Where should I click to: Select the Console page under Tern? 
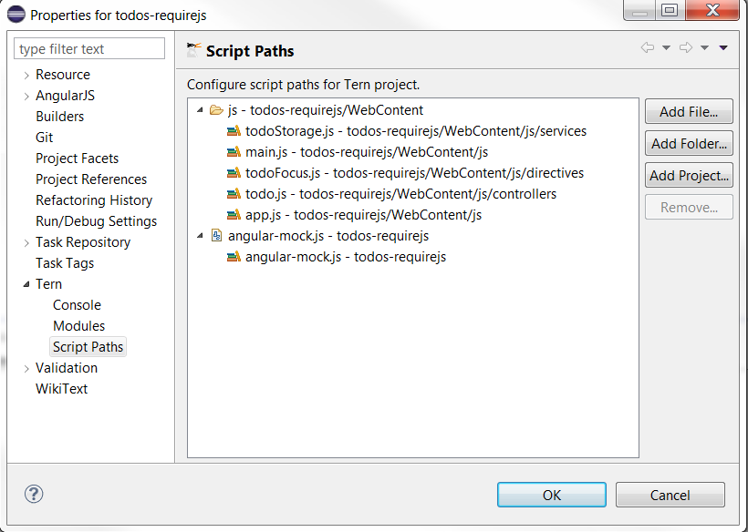[77, 304]
